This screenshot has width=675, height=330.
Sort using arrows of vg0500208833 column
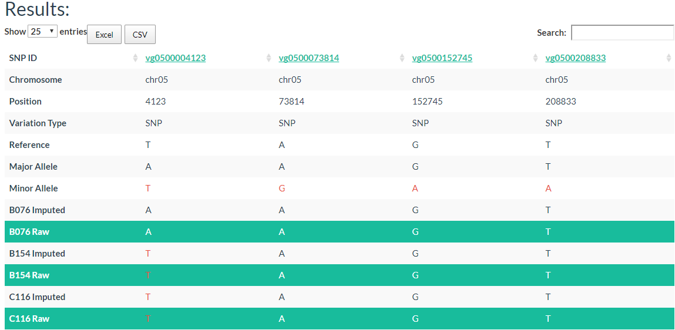pos(669,58)
